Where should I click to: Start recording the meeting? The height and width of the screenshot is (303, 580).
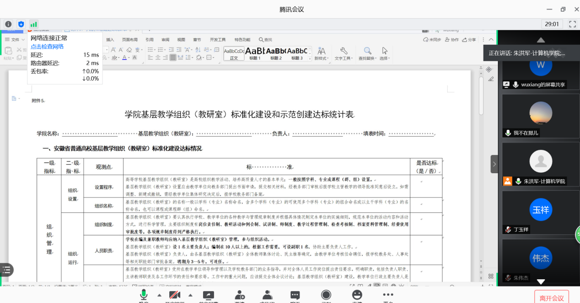tap(326, 296)
